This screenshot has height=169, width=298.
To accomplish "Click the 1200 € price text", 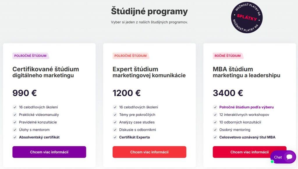I will (x=126, y=93).
